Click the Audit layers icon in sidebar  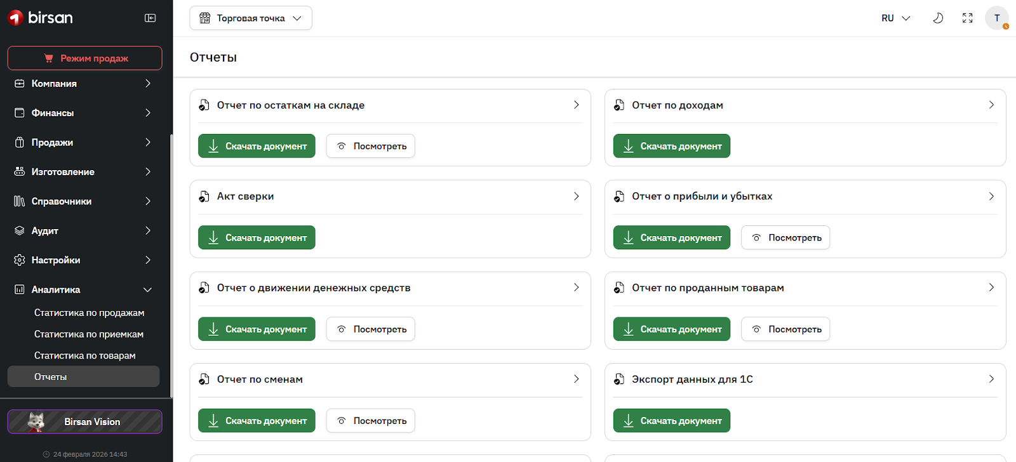[x=20, y=231]
